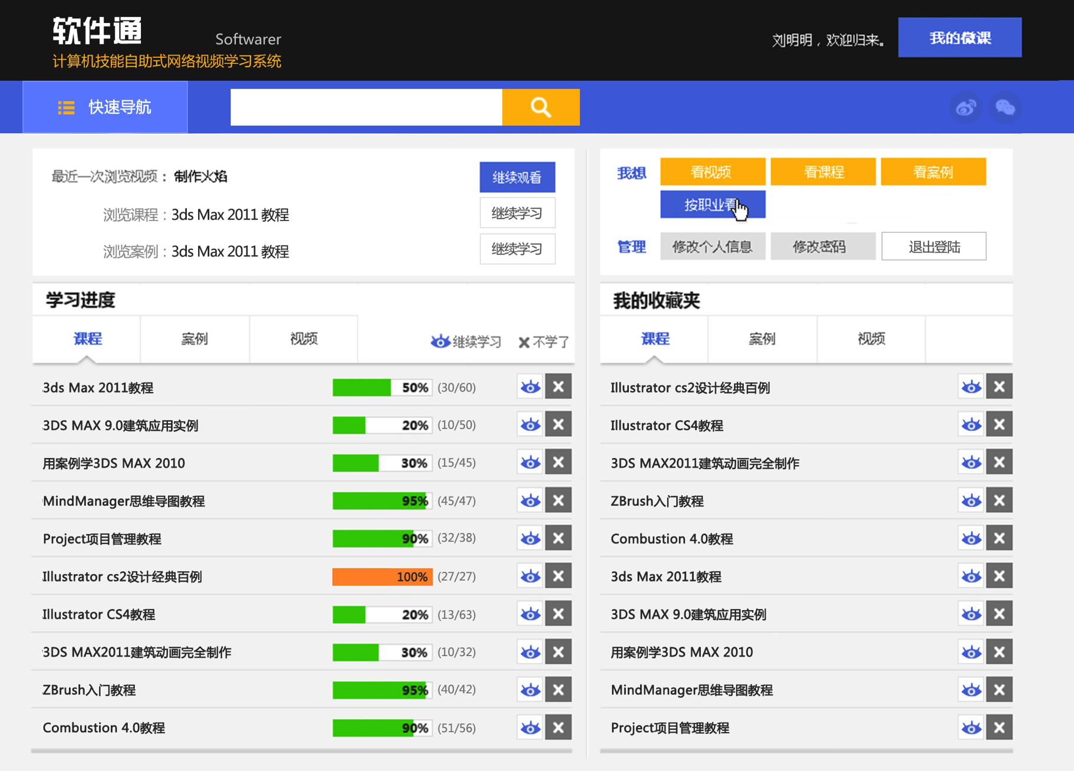Remove MindManager思维导图教程 from progress list

tap(558, 500)
